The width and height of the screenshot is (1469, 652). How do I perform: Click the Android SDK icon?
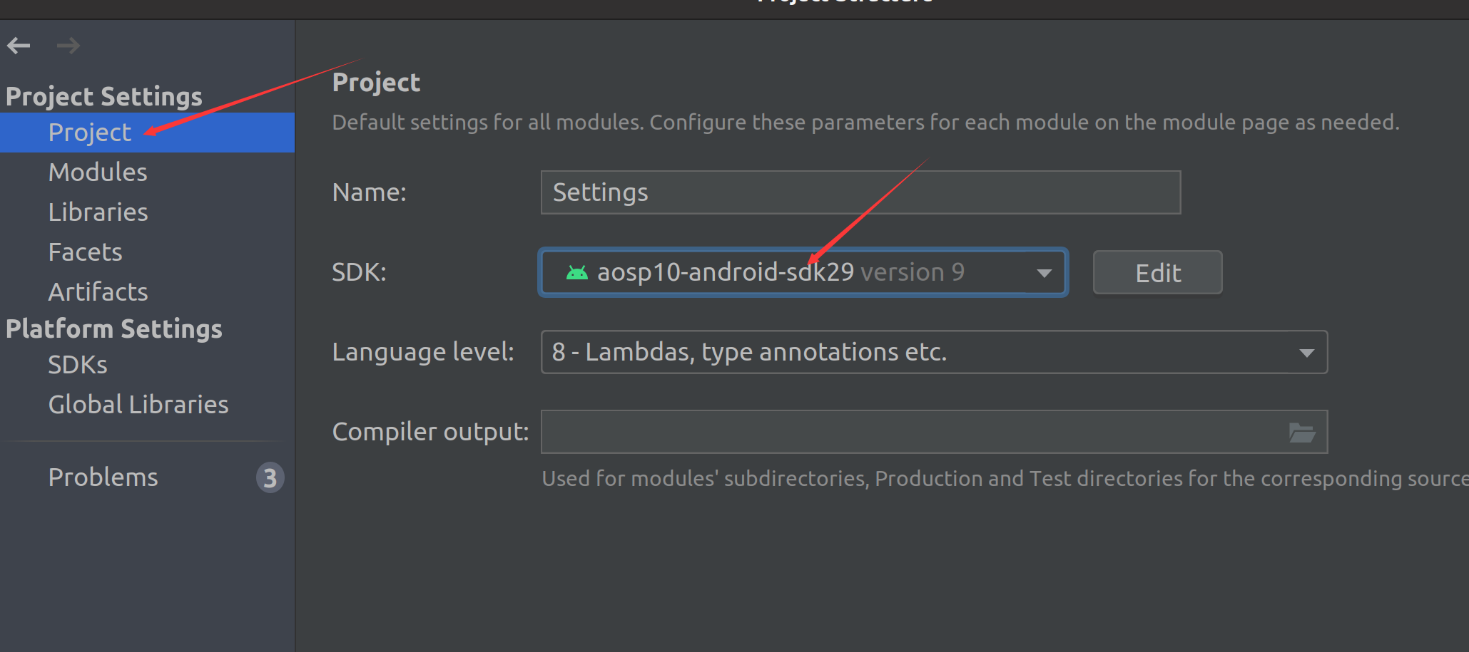(576, 272)
